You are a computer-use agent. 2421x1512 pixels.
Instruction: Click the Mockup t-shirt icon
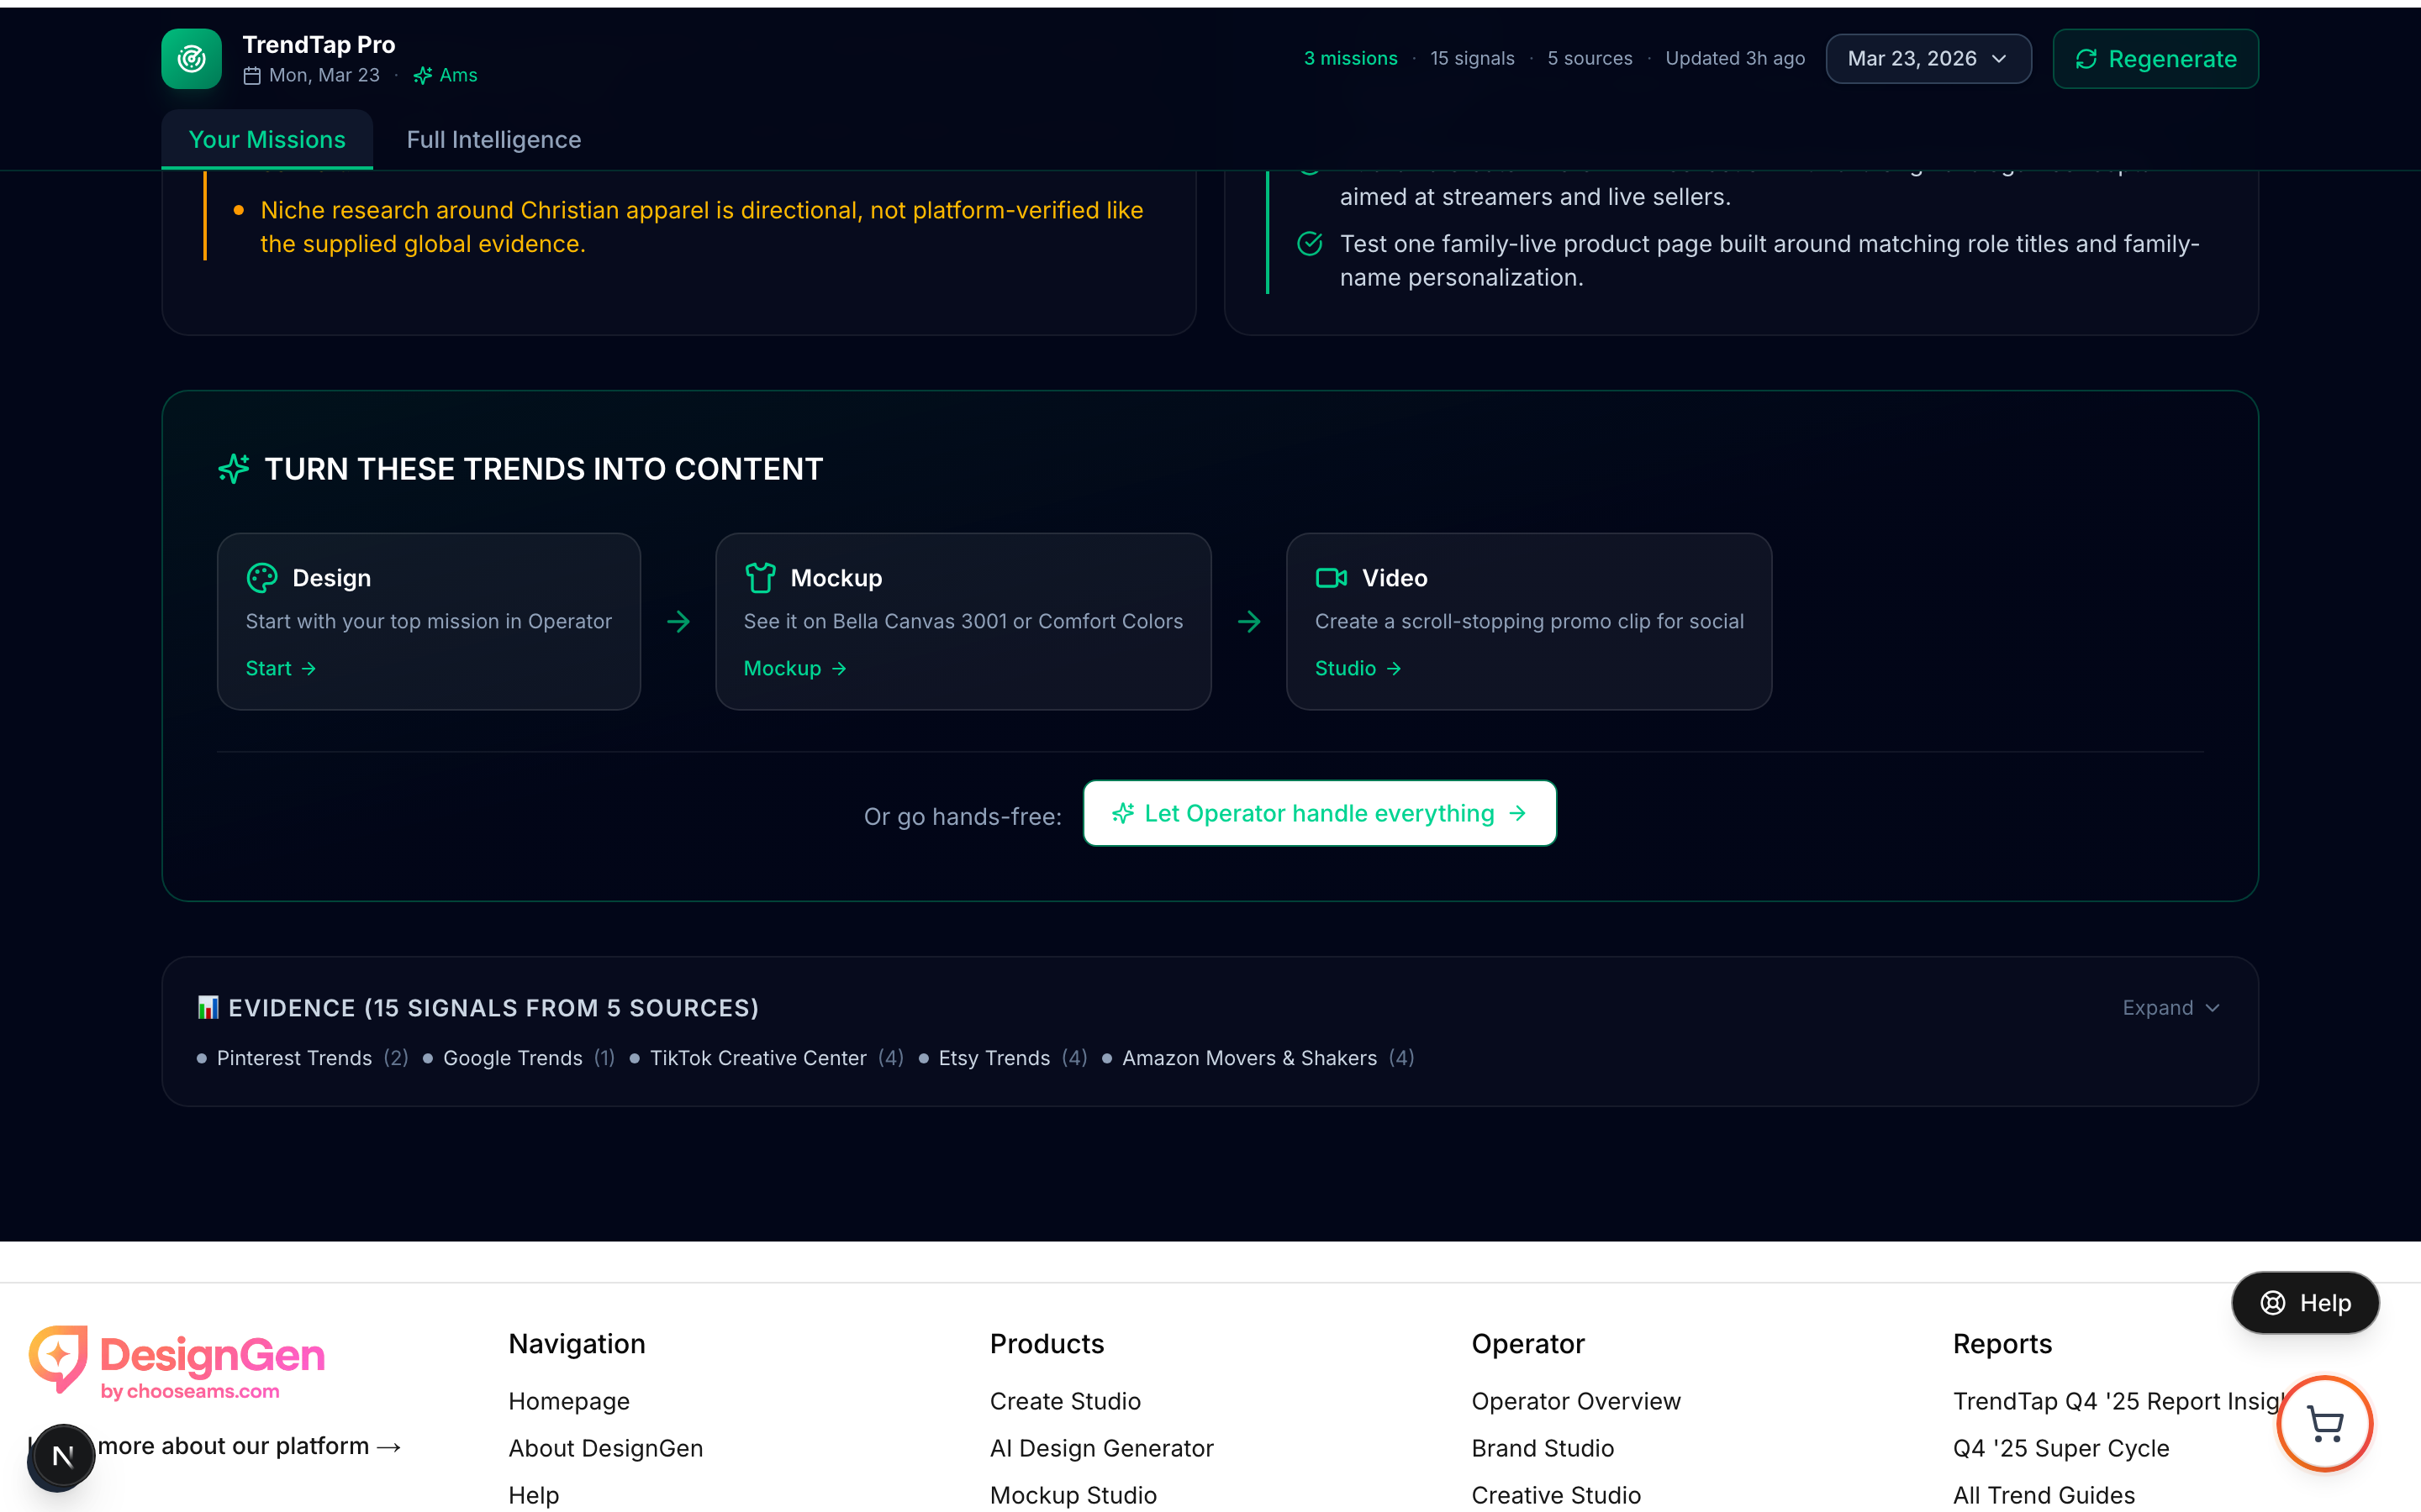pos(759,577)
